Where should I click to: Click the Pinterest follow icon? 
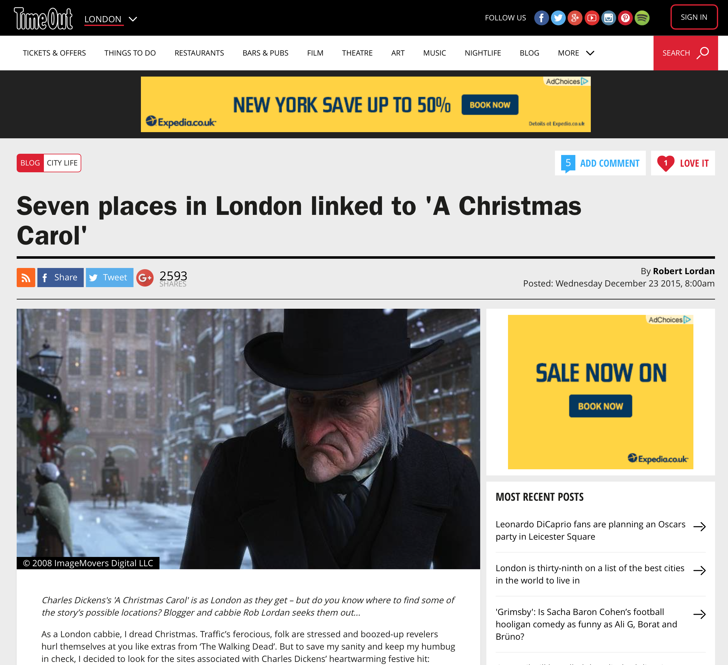[625, 18]
